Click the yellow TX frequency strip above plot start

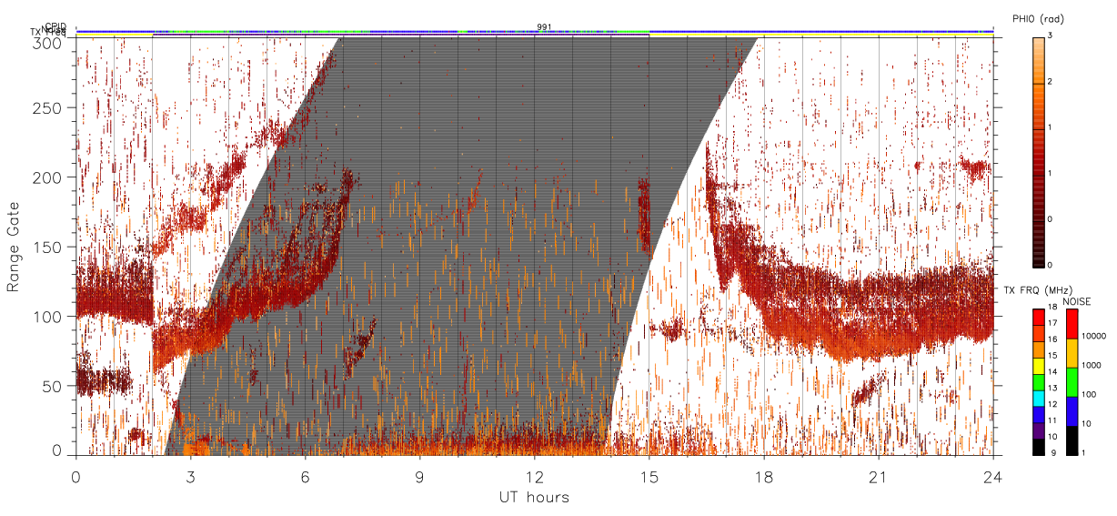pos(114,36)
